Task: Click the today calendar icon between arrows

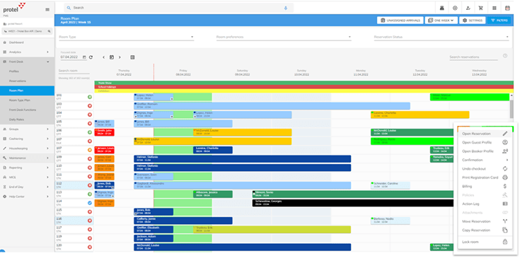Action: pos(112,57)
